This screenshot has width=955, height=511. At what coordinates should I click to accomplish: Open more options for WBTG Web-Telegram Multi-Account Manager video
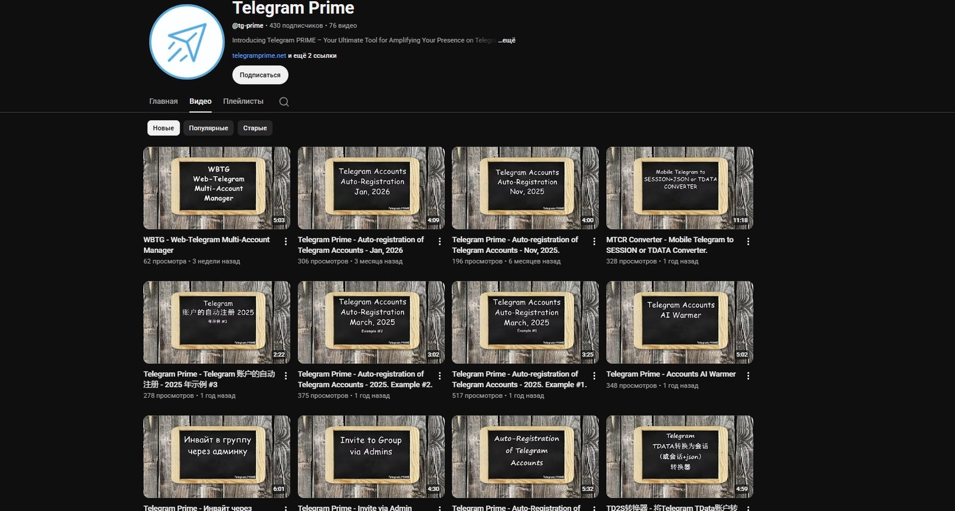tap(285, 241)
